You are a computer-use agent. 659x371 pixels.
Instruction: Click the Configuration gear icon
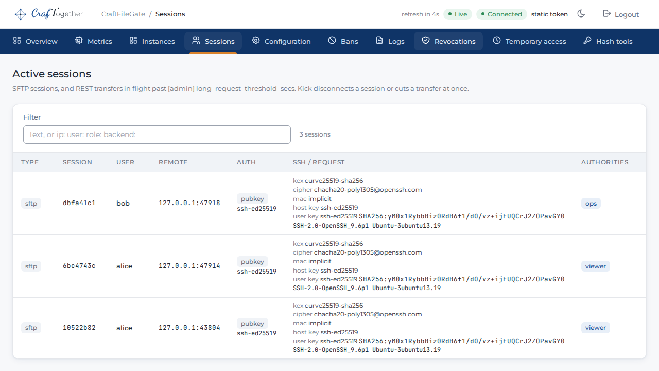pos(256,40)
